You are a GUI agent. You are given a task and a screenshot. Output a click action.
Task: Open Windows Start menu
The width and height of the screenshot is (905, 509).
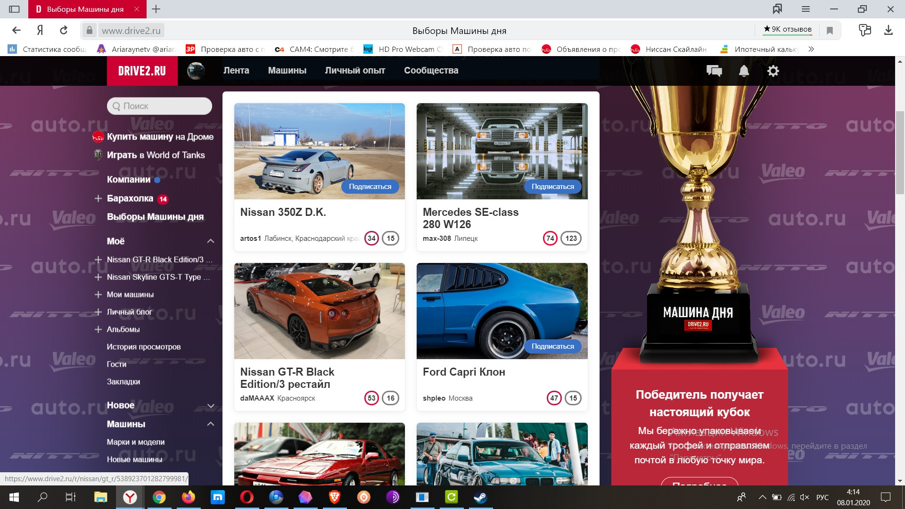pos(14,497)
